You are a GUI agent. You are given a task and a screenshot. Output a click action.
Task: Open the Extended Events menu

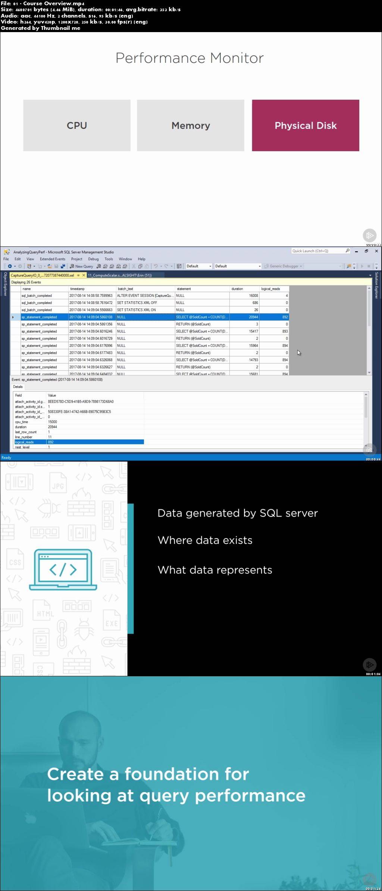53,259
